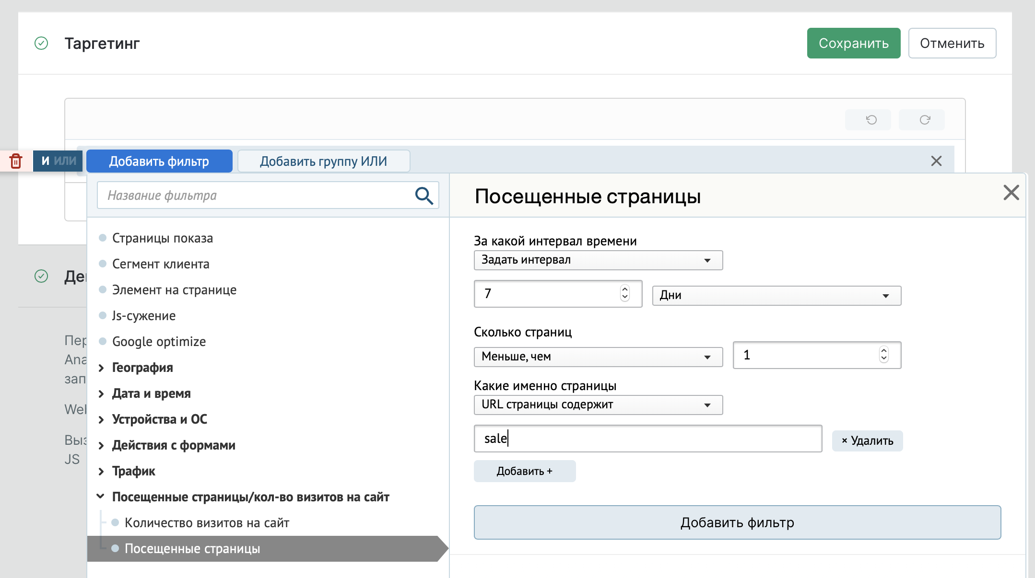Screen dimensions: 1035x578
Task: Expand the География group
Action: pos(142,368)
